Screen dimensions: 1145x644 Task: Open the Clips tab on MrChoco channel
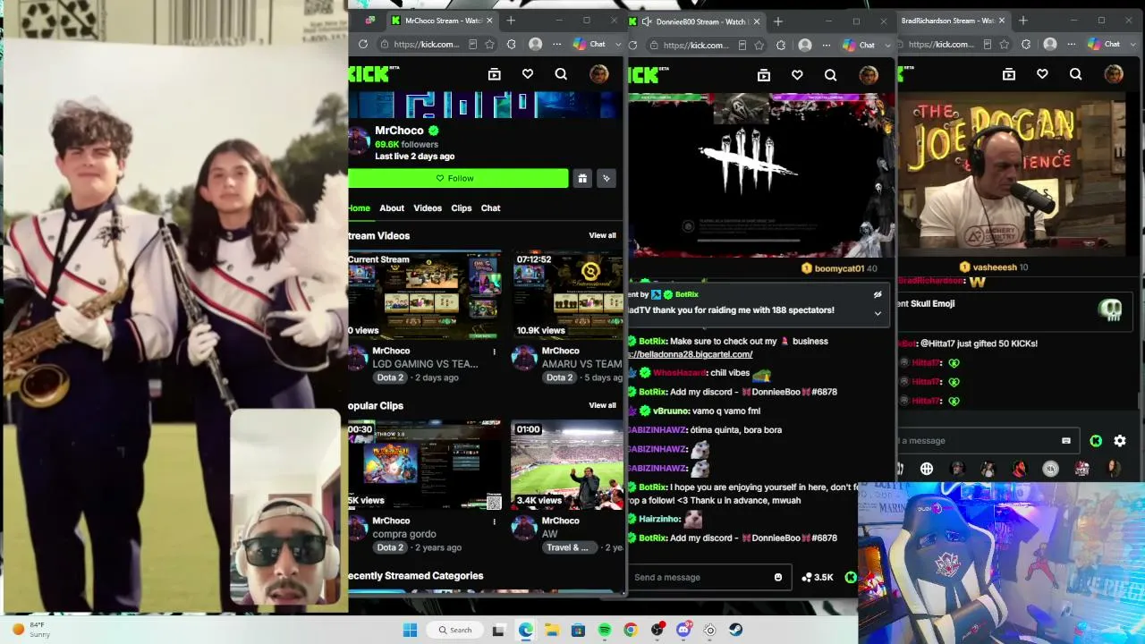click(x=462, y=208)
